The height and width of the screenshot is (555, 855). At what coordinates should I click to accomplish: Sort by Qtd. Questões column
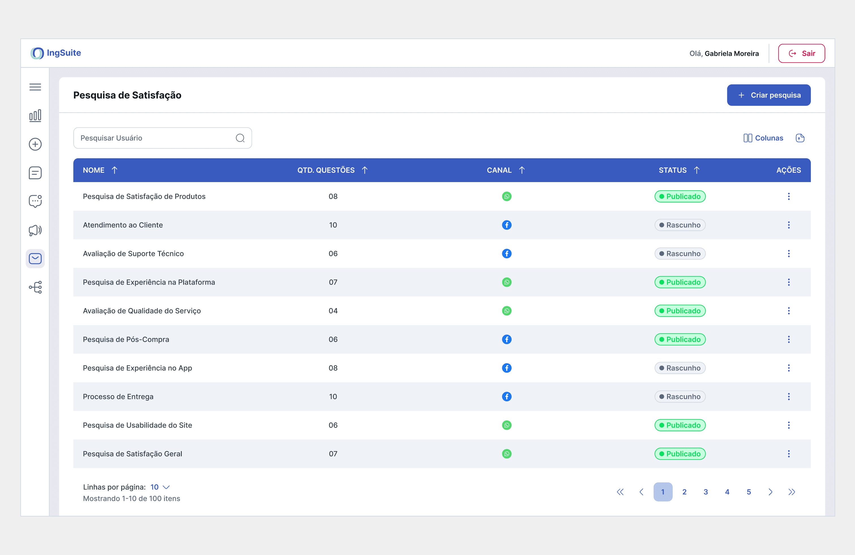tap(365, 170)
